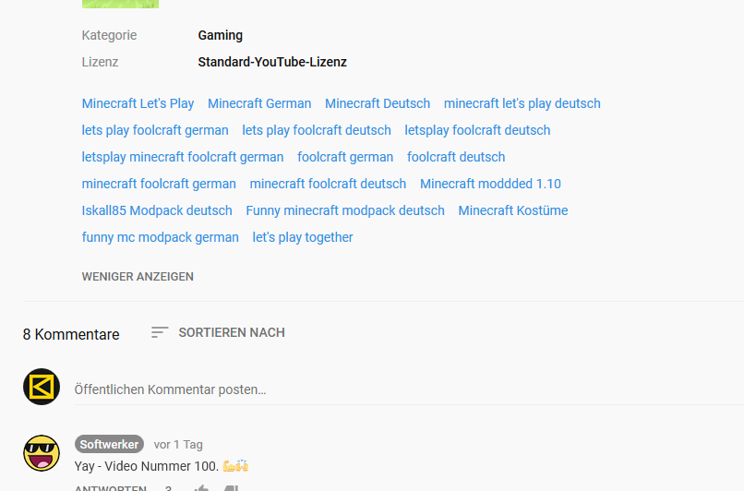Image resolution: width=744 pixels, height=491 pixels.
Task: Open 'minecraft let's play deutsch' tag
Action: coord(522,103)
